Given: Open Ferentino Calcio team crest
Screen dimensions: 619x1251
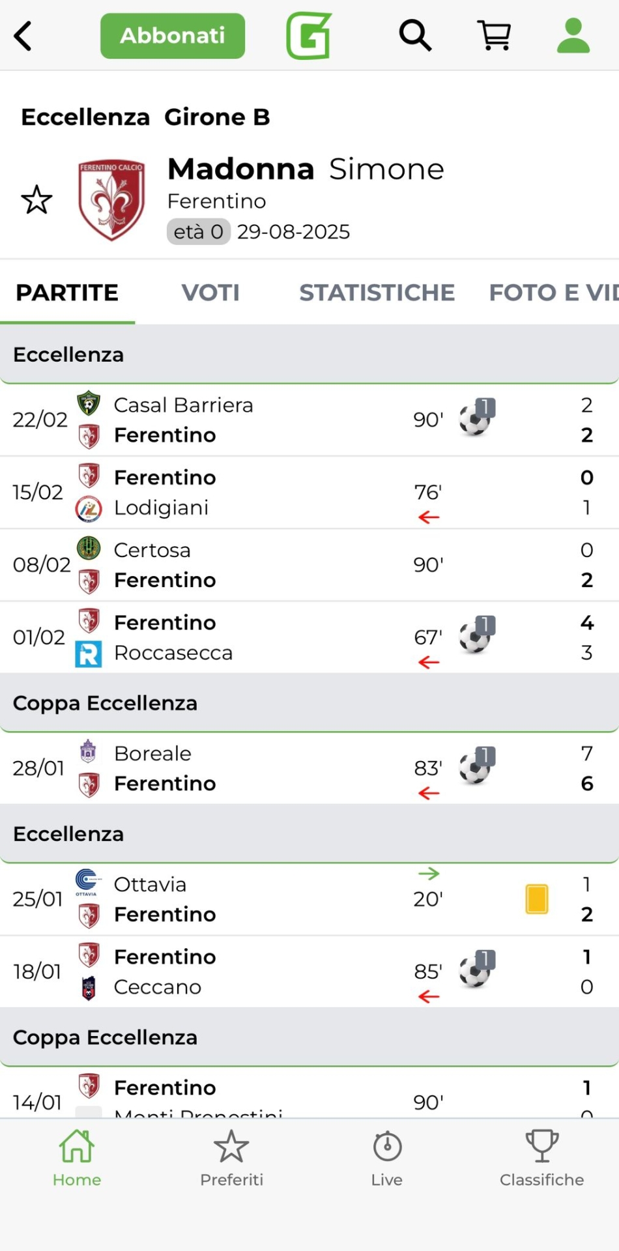Looking at the screenshot, I should tap(111, 200).
